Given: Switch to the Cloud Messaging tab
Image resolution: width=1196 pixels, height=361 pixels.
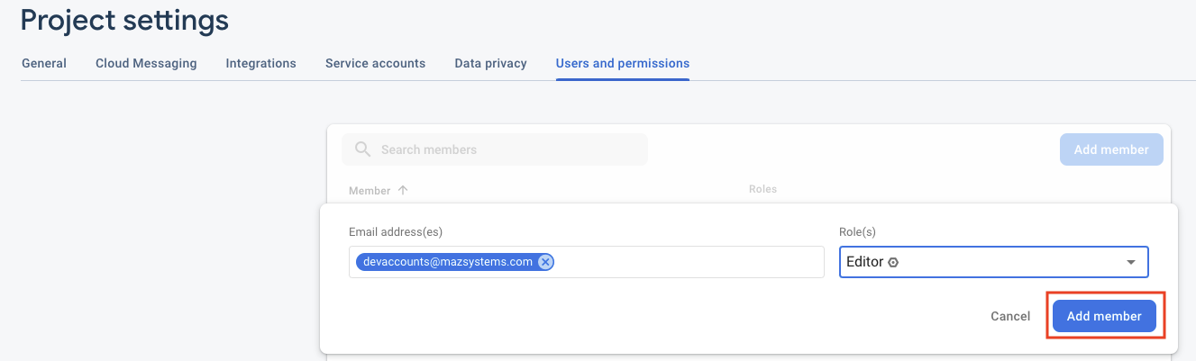Looking at the screenshot, I should tap(146, 64).
